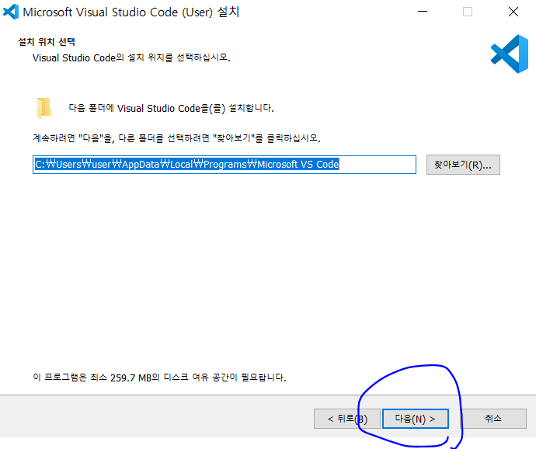Click title 'Microsoft Visual Studio Code (User) 설치'
This screenshot has width=536, height=449.
[x=131, y=12]
